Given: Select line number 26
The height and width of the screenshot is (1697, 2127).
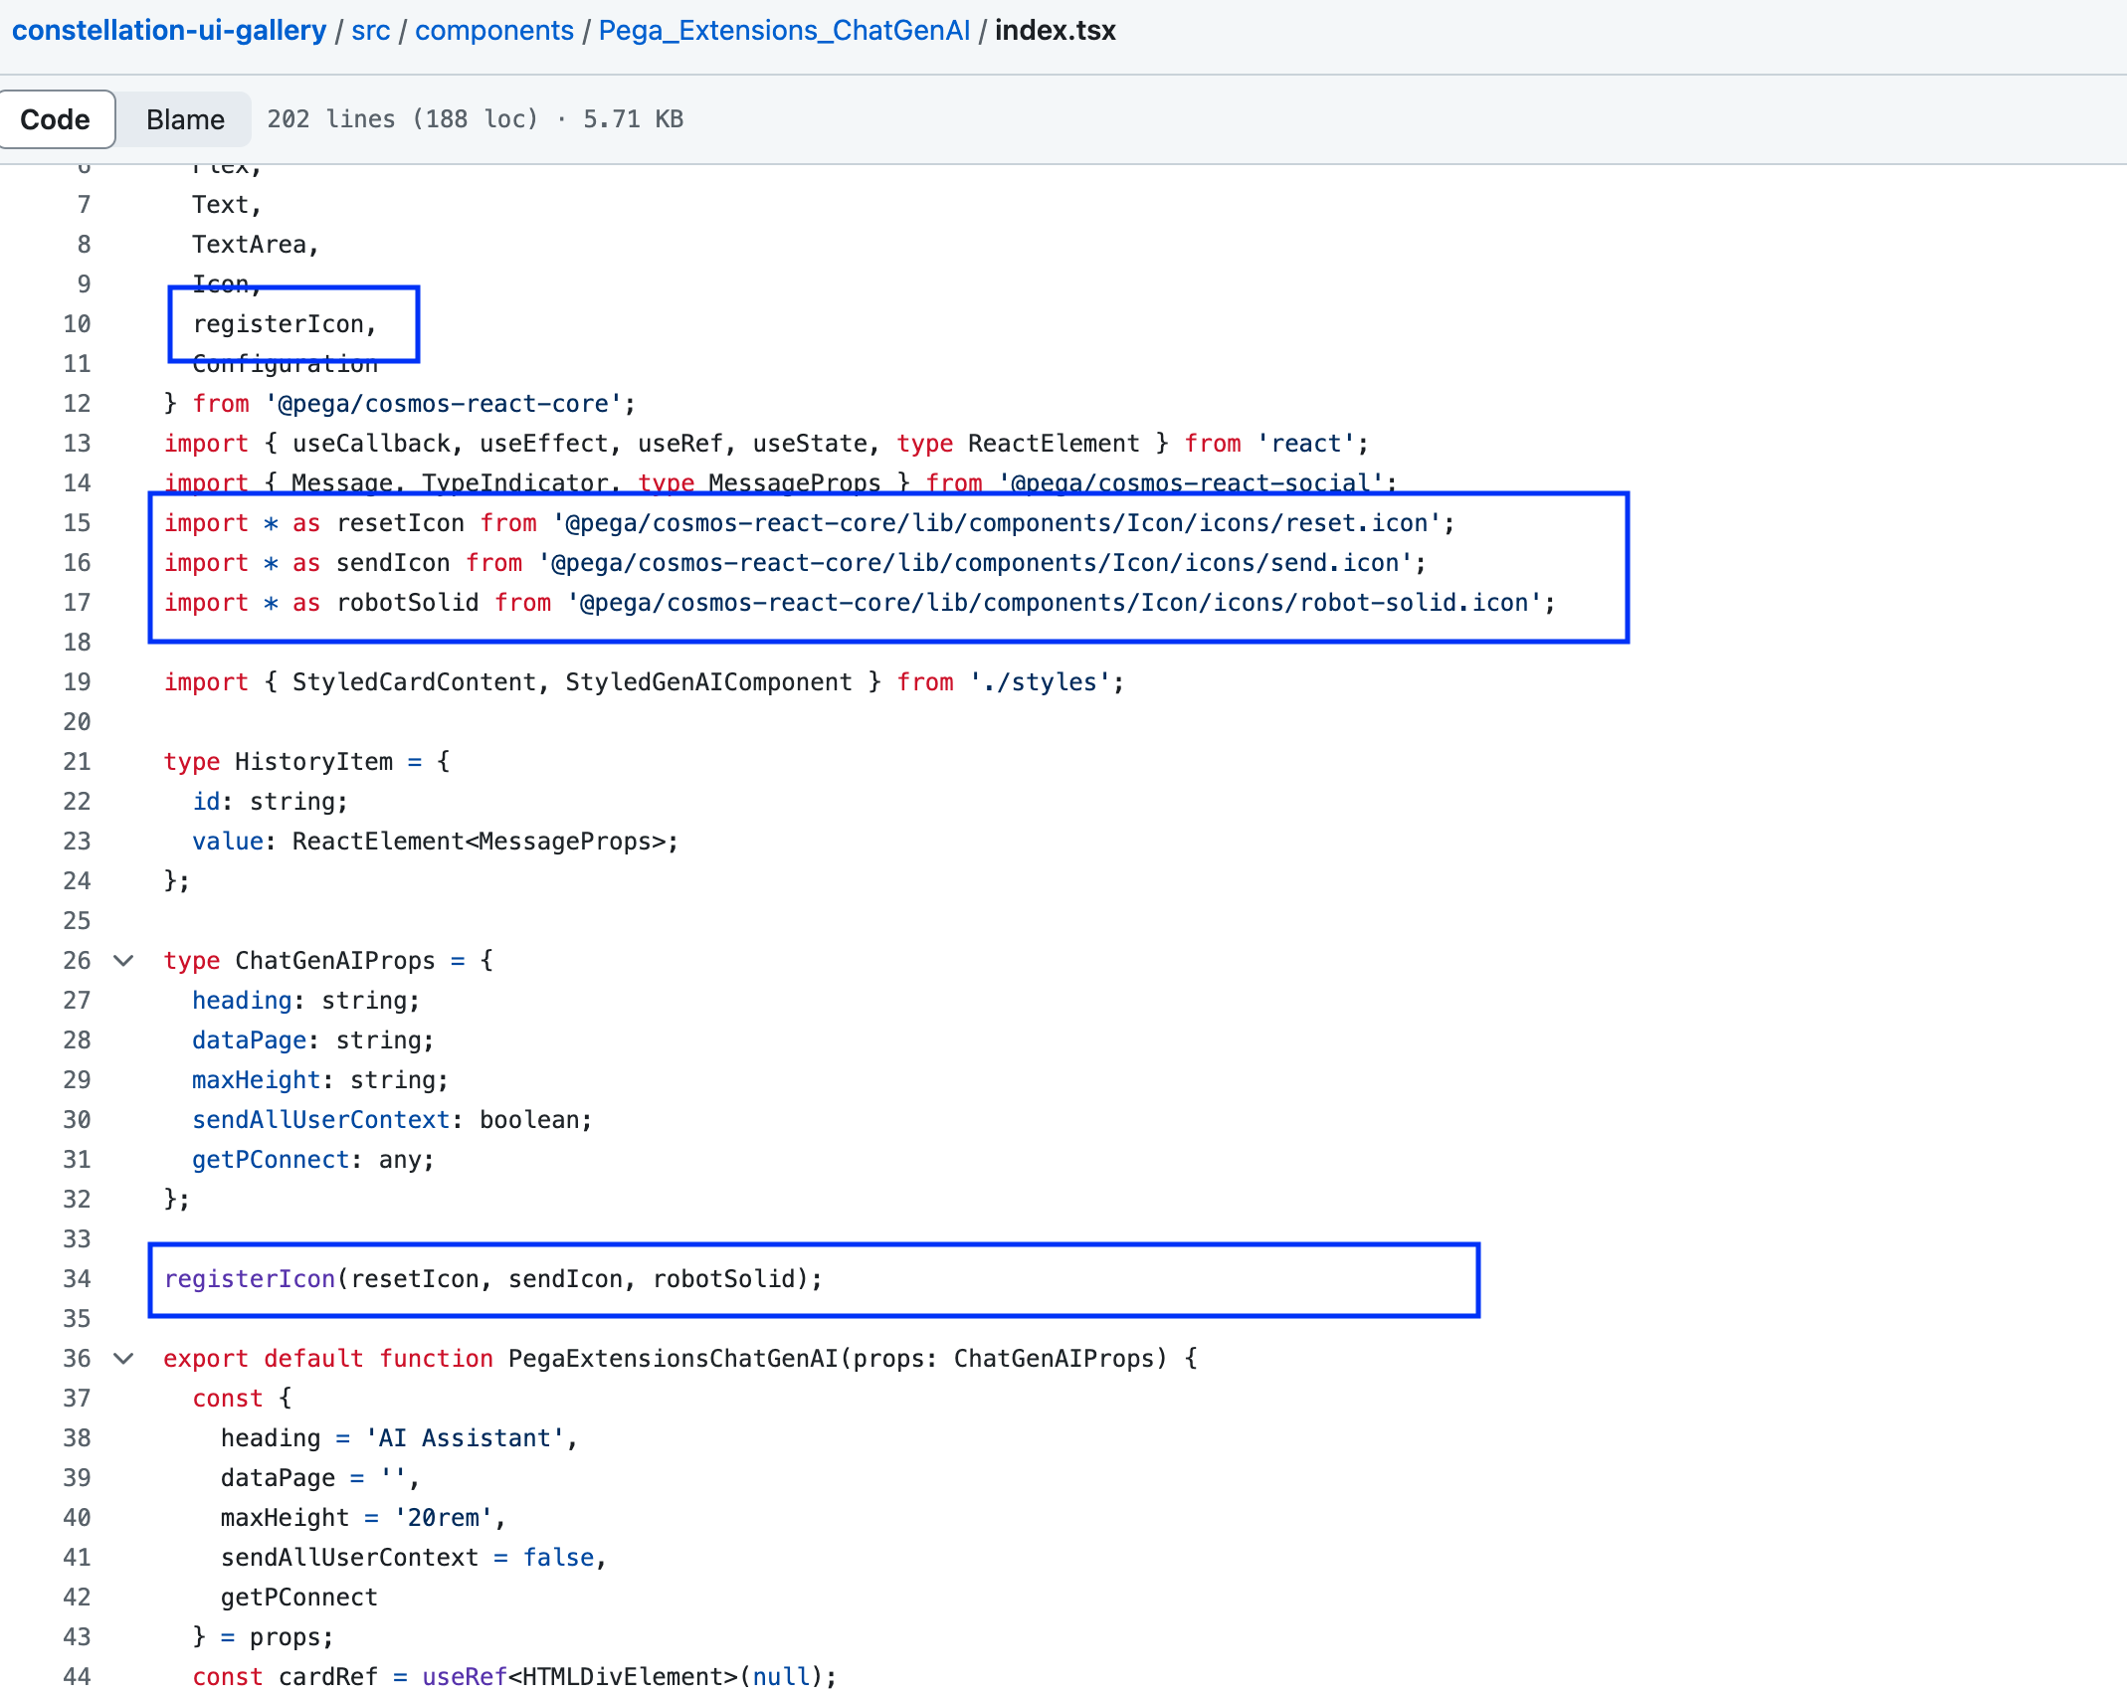Looking at the screenshot, I should click(x=77, y=960).
